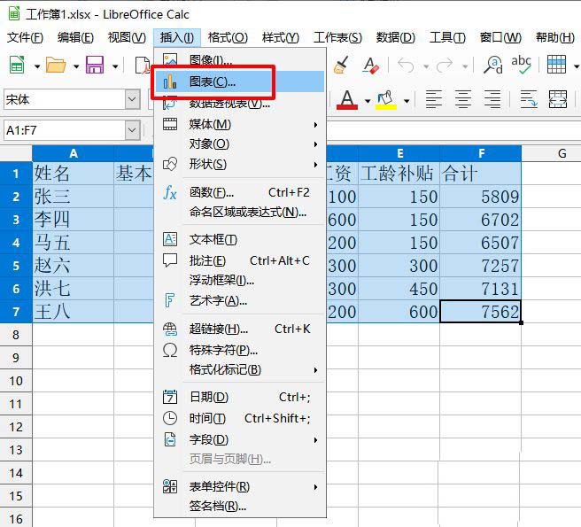This screenshot has width=581, height=527.
Task: Expand the Name Box A1:F7 dropdown
Action: [x=132, y=130]
